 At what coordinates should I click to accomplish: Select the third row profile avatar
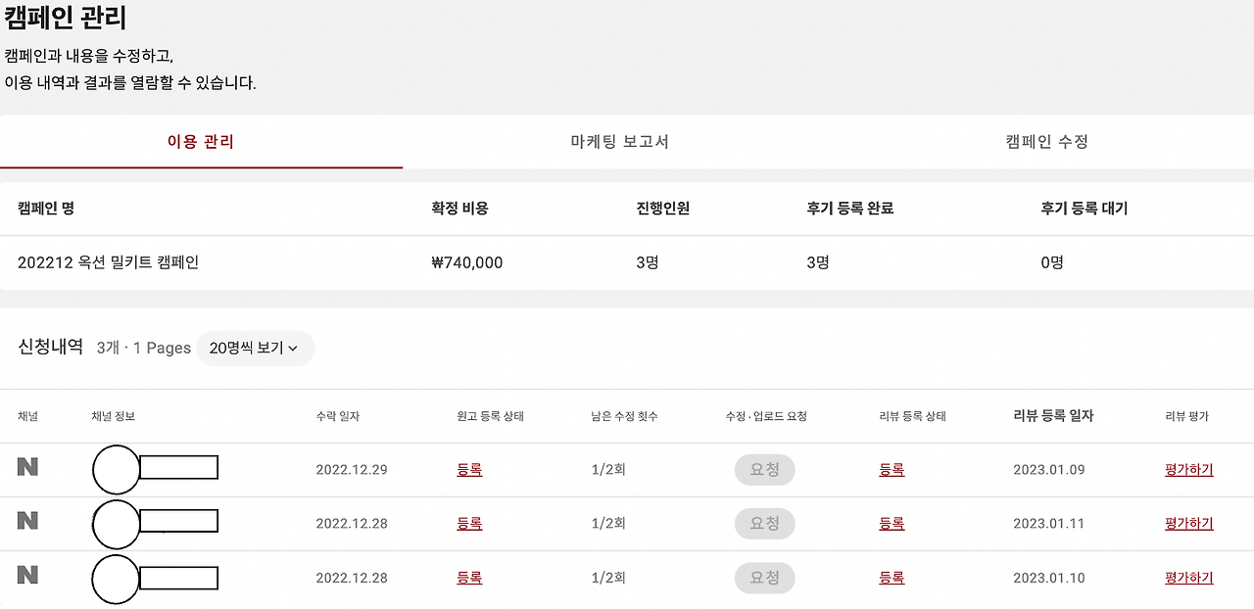coord(115,578)
